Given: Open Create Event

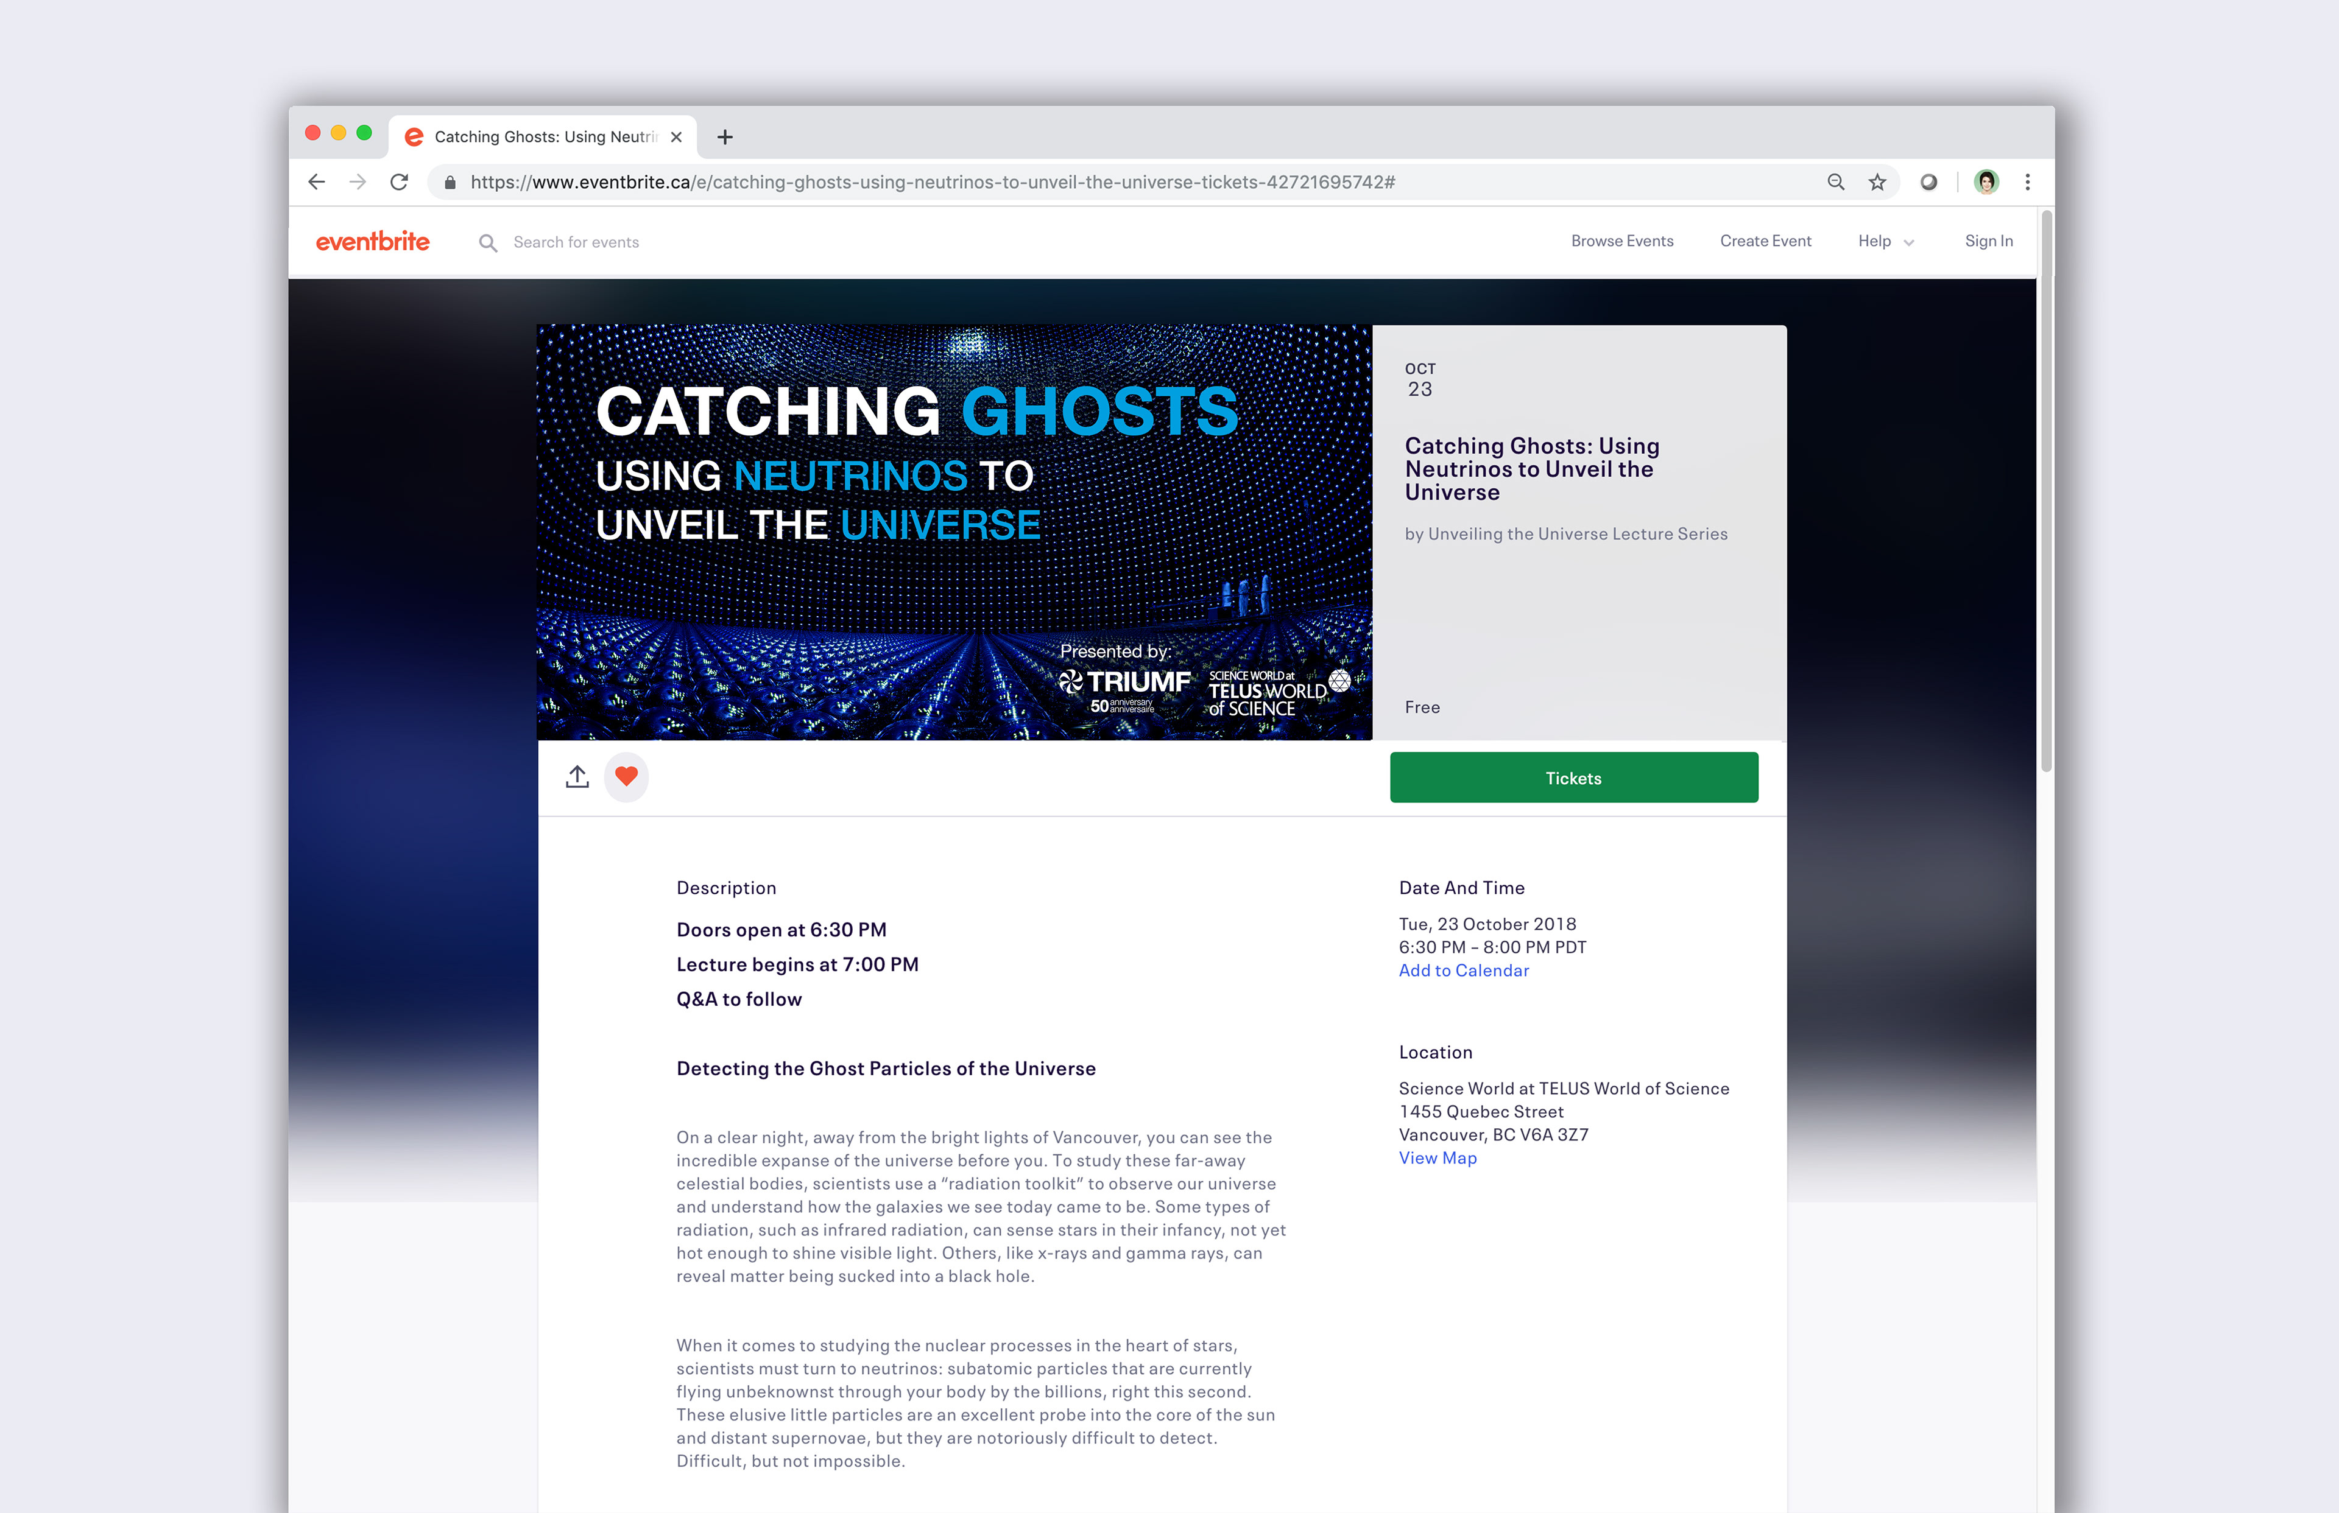Looking at the screenshot, I should coord(1765,240).
